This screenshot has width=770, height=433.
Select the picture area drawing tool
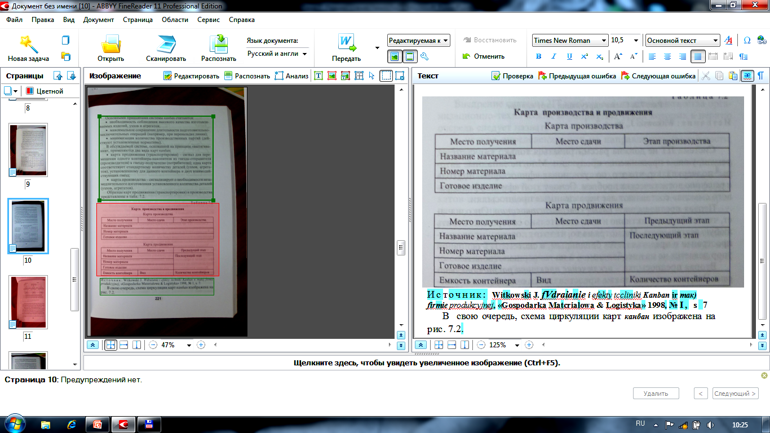(332, 76)
